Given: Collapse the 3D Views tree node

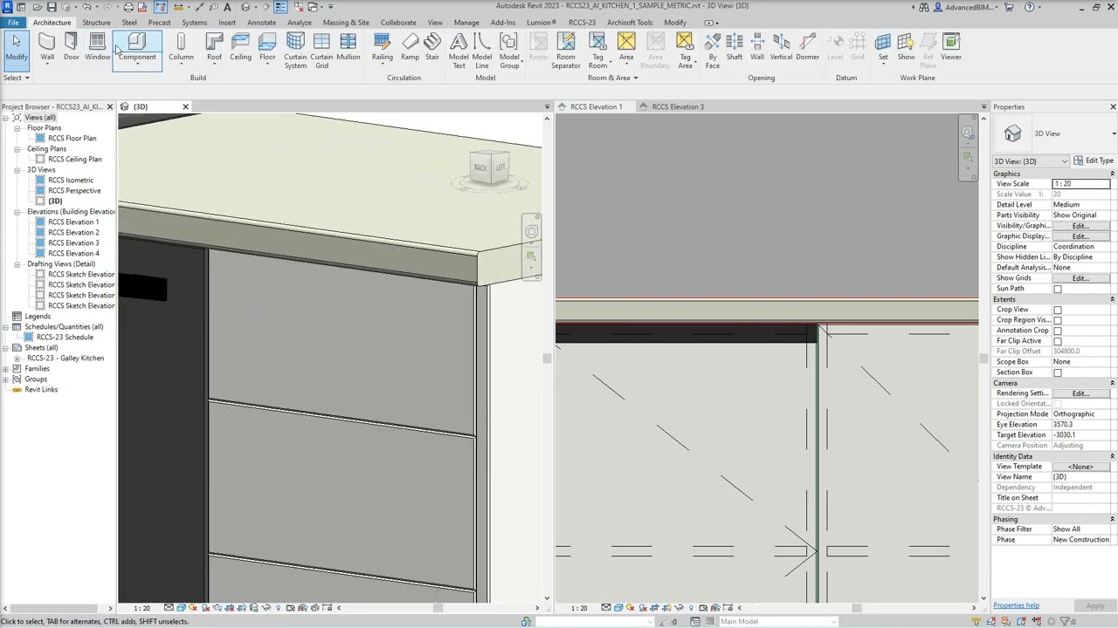Looking at the screenshot, I should pos(17,170).
